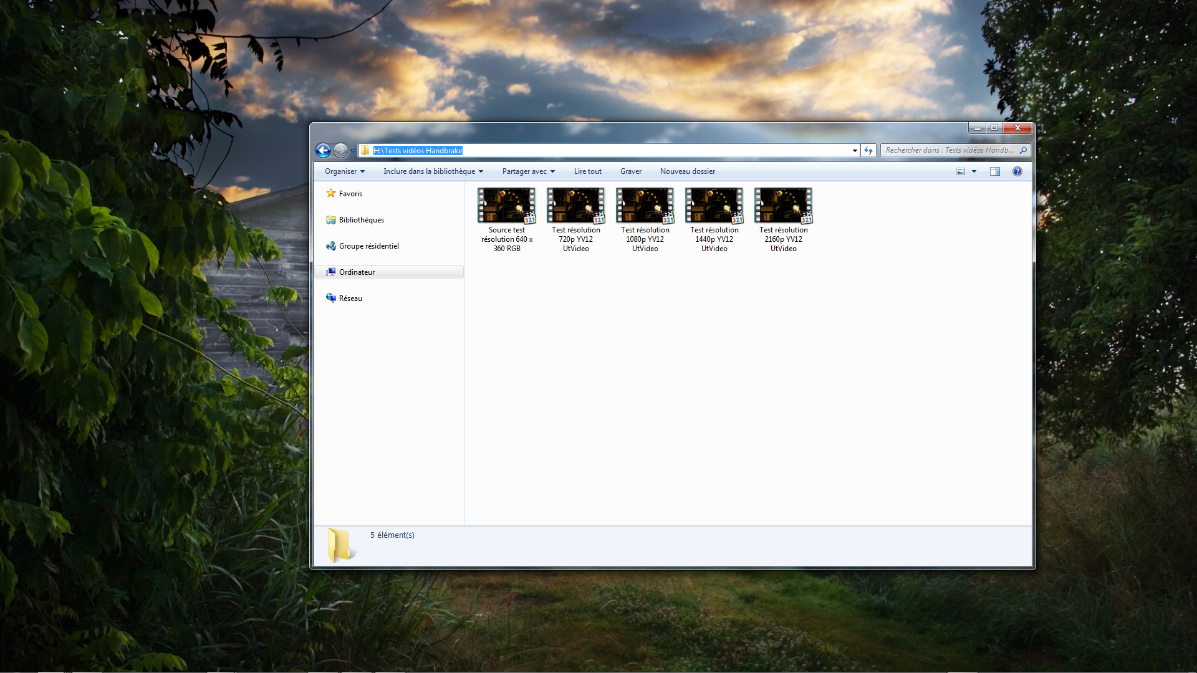Click the Lire tout button
The height and width of the screenshot is (673, 1197).
[x=588, y=171]
